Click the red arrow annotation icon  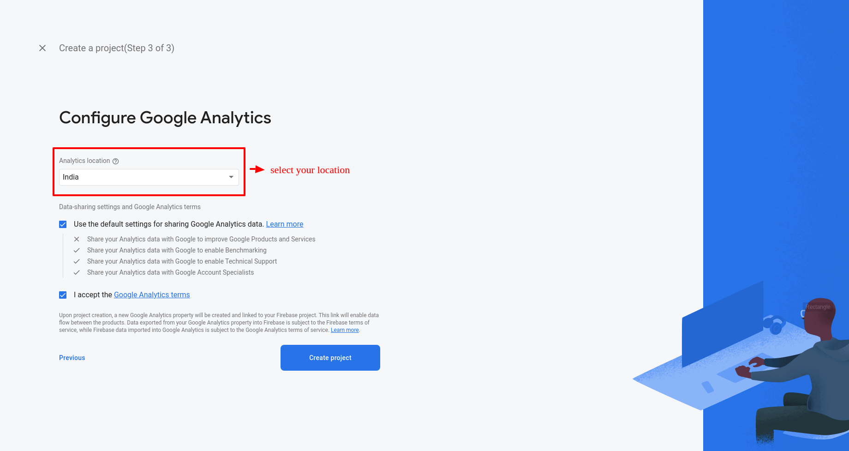(257, 169)
